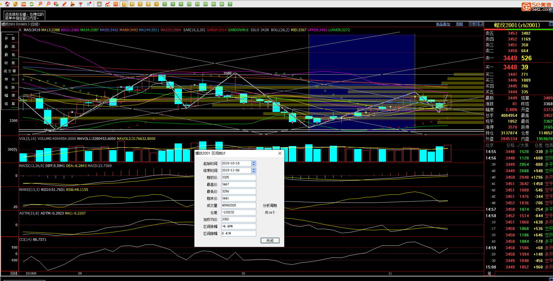The height and width of the screenshot is (281, 553).
Task: Click the 笔 tab below trade list
Action: [489, 273]
